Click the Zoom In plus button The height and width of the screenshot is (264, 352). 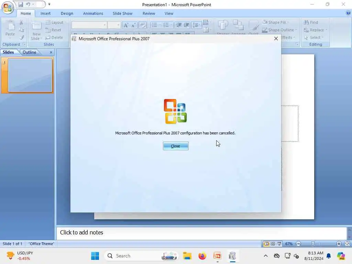[x=339, y=244]
